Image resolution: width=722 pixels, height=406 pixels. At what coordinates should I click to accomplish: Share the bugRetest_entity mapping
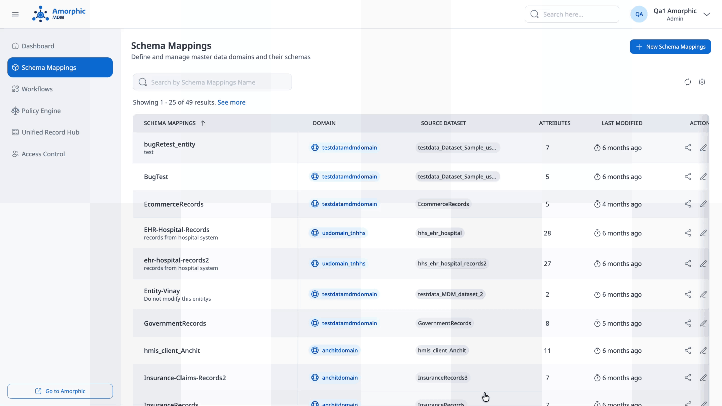pyautogui.click(x=688, y=148)
